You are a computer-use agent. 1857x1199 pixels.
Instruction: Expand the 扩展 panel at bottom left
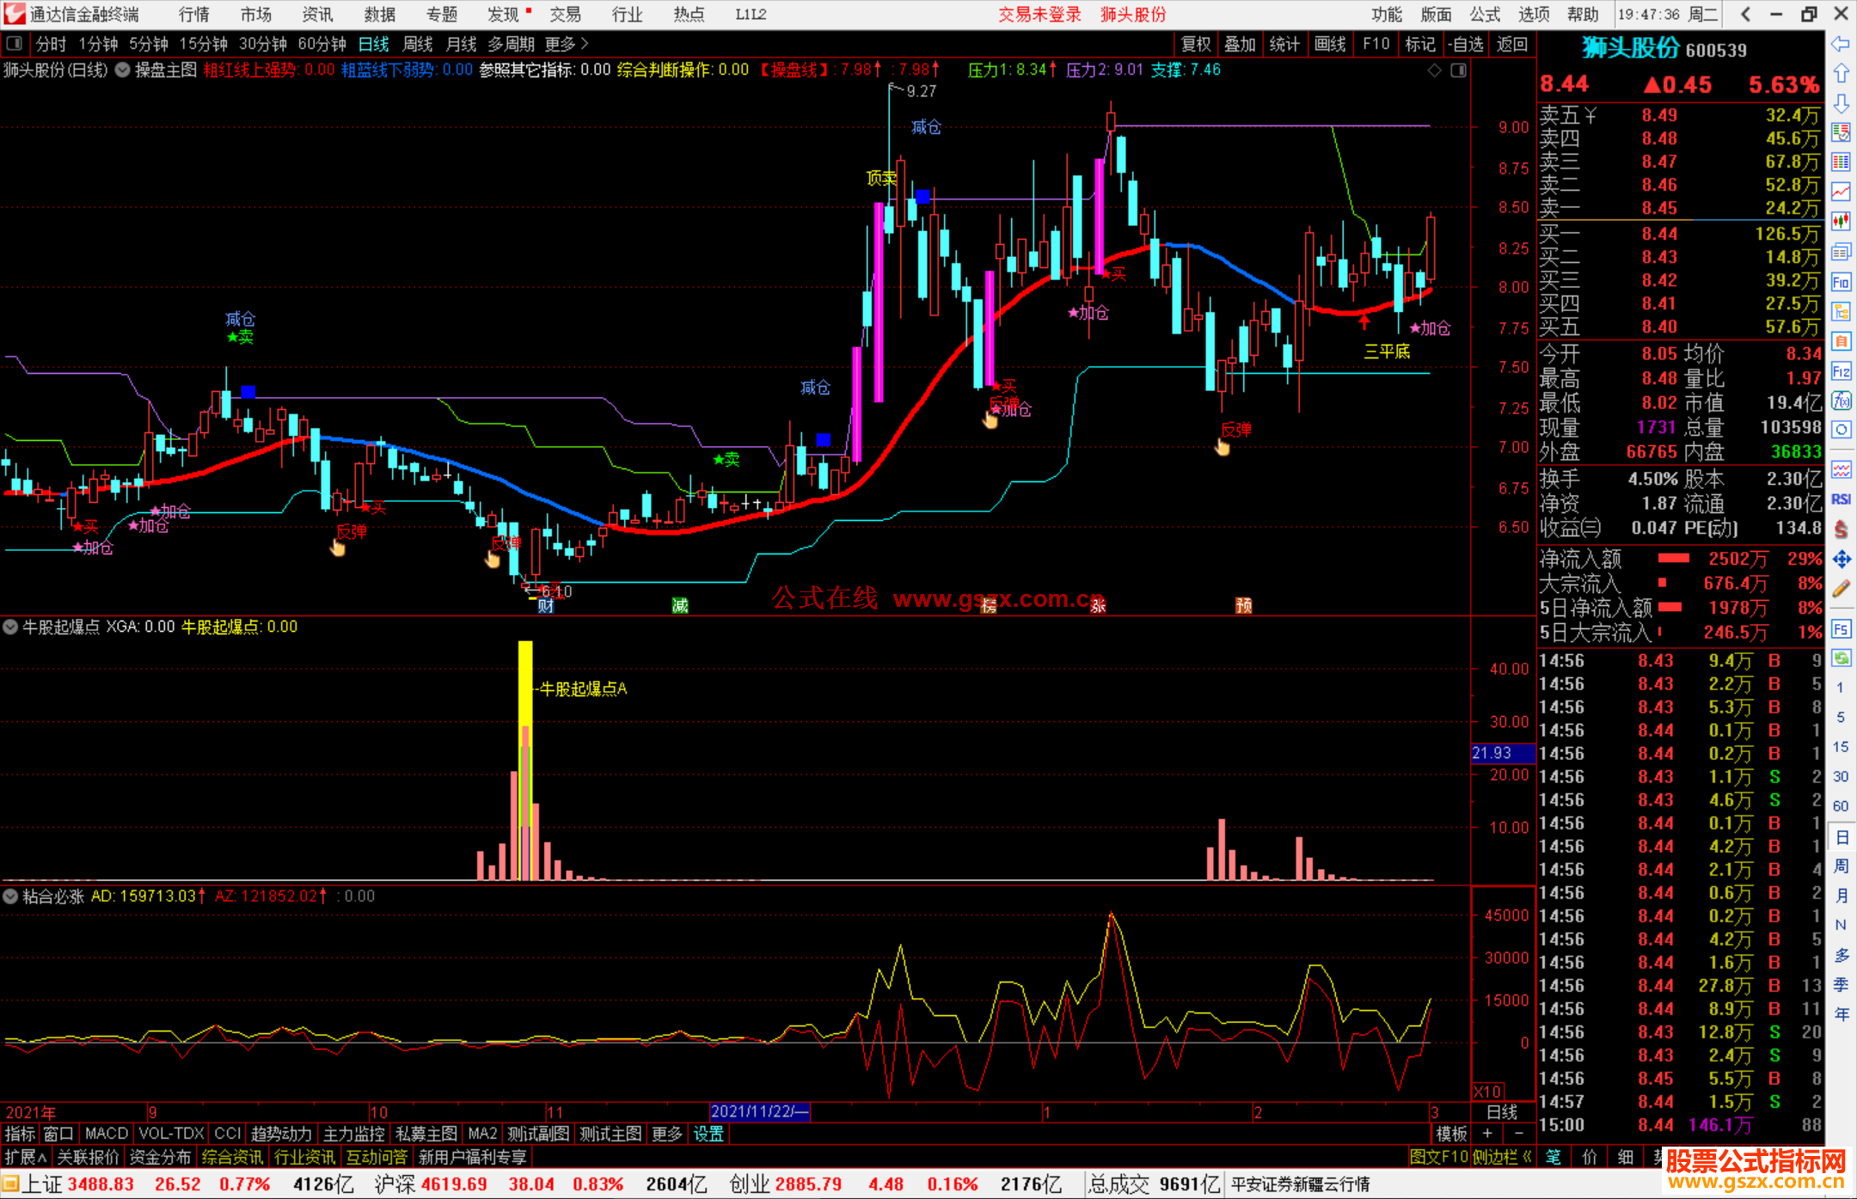[26, 1157]
